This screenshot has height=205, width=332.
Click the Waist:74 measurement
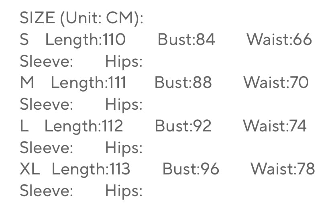[275, 126]
